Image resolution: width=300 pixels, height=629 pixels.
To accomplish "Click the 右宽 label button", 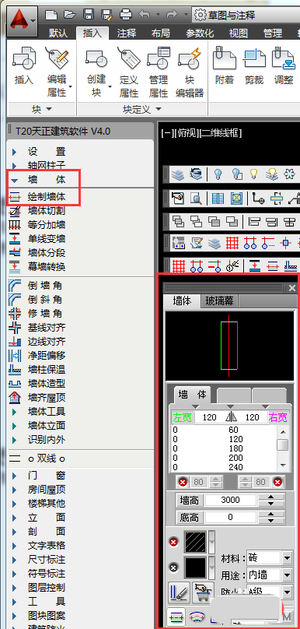I will click(x=277, y=417).
